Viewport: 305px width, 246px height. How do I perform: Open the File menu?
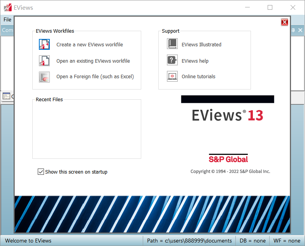click(x=7, y=19)
